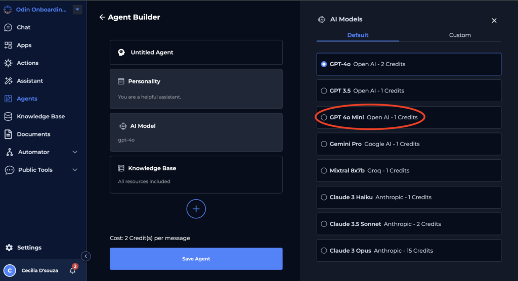518x281 pixels.
Task: Select the Claude 3 Opus radio button
Action: [x=324, y=251]
